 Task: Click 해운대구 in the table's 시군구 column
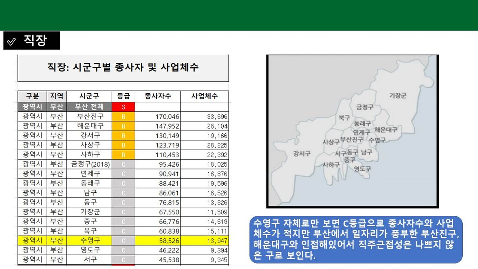point(89,126)
